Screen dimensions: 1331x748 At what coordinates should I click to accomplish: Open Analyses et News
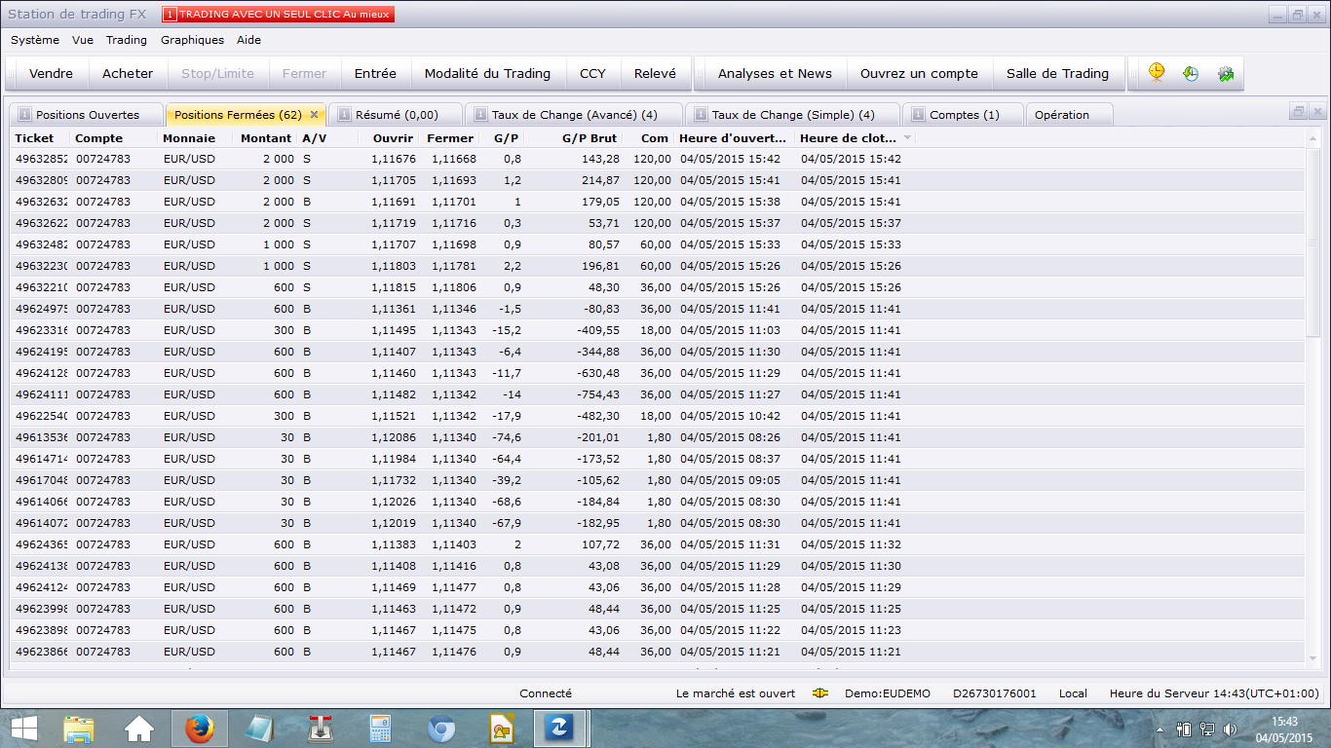pyautogui.click(x=775, y=74)
